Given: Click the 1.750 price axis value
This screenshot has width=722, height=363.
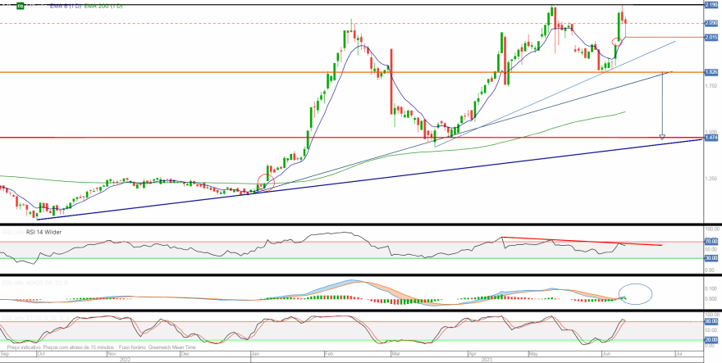Looking at the screenshot, I should (x=711, y=86).
